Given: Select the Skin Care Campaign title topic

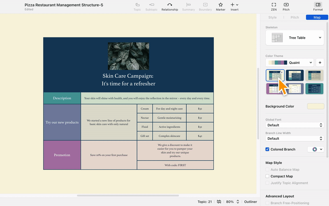Looking at the screenshot, I should click(128, 80).
